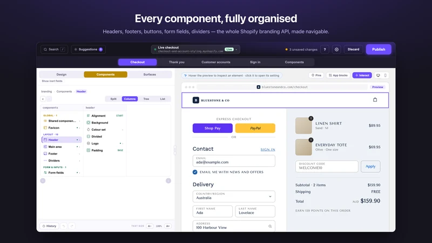Open the Live checkout store dropdown
Screen dimensions: 432x243
pos(195,50)
